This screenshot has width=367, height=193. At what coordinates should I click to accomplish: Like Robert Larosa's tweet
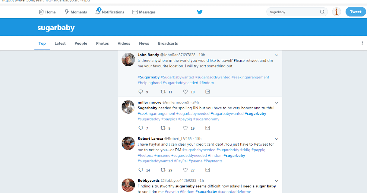pos(185,170)
